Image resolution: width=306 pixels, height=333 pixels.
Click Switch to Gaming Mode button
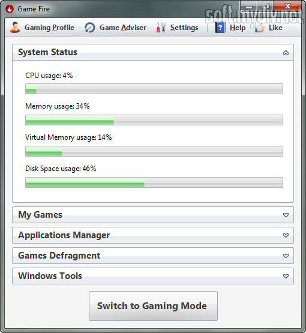153,306
